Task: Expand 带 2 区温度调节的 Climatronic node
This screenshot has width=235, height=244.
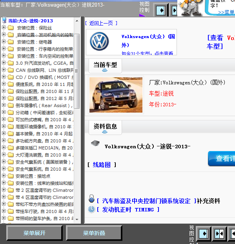Action: point(4,190)
